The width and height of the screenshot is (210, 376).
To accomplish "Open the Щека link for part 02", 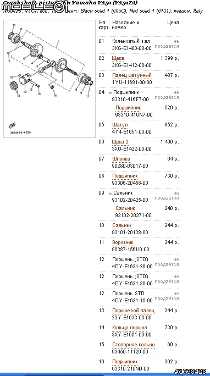I will point(118,58).
